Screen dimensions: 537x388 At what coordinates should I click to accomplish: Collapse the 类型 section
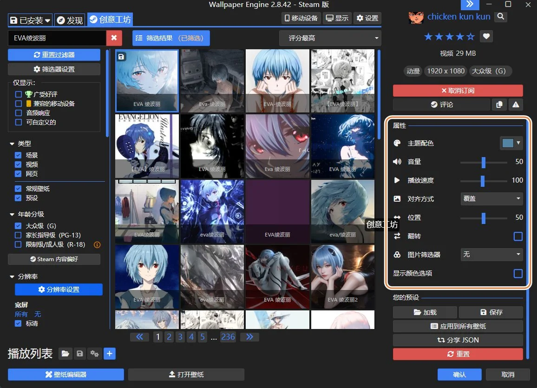[12, 144]
